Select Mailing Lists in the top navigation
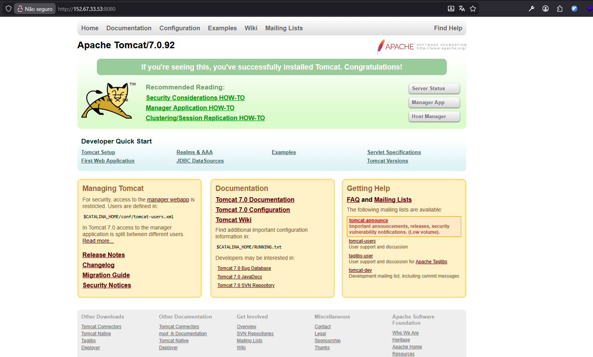593x357 pixels. pyautogui.click(x=284, y=28)
